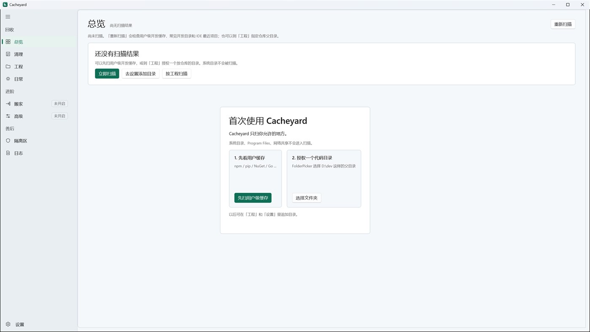The width and height of the screenshot is (590, 332).
Task: Click the Cacheyard app logo in title bar
Action: click(5, 5)
